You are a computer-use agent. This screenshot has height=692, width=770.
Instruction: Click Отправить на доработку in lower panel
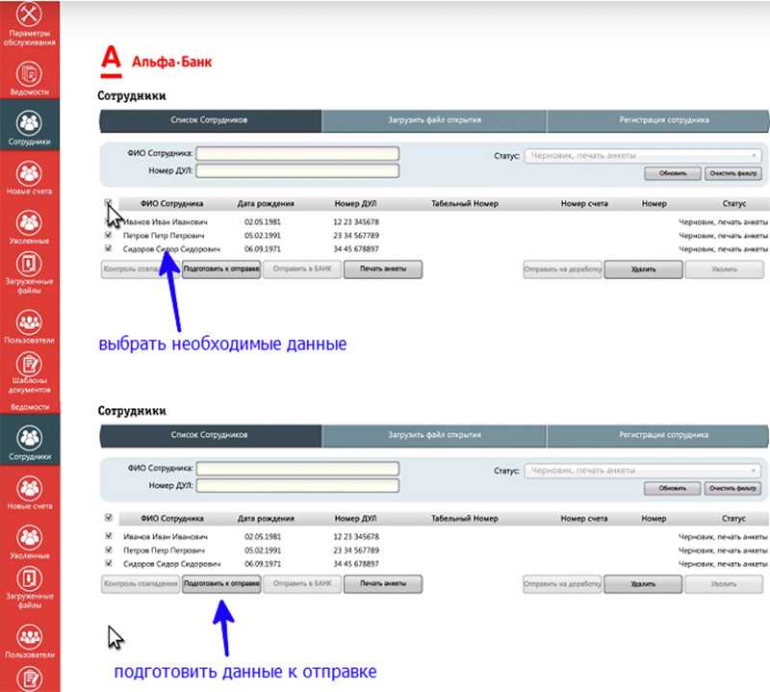[x=562, y=584]
